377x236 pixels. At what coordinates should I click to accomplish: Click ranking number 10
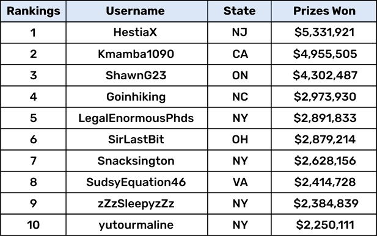pyautogui.click(x=34, y=225)
